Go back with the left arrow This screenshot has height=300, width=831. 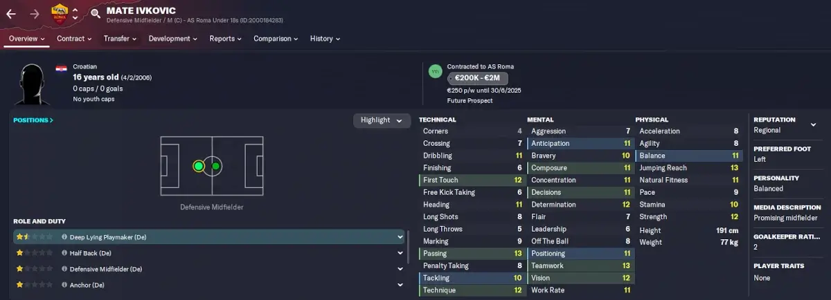(11, 13)
